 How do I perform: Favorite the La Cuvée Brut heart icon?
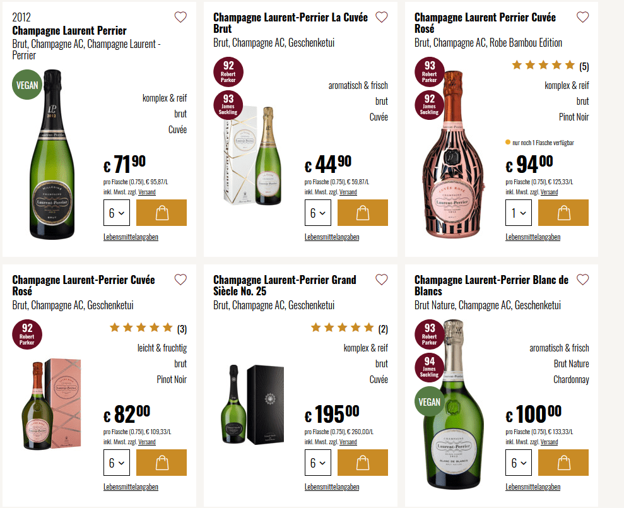(x=381, y=17)
